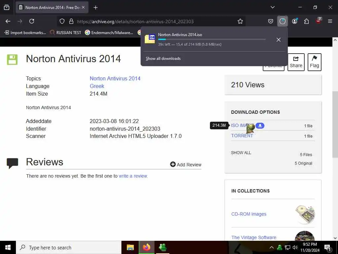The width and height of the screenshot is (338, 254).
Task: Click the uBlock extension icon with badge
Action: (x=319, y=21)
